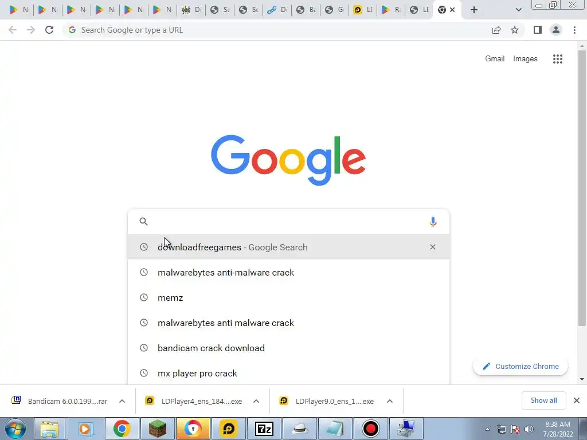
Task: Switch to tab with chain link icon
Action: click(277, 10)
